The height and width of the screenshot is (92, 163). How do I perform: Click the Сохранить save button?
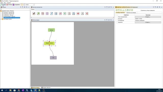(x=16, y=5)
